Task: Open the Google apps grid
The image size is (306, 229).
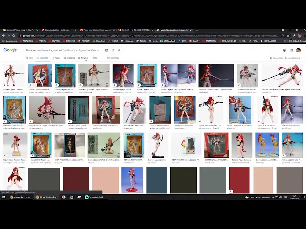Action: coord(292,50)
